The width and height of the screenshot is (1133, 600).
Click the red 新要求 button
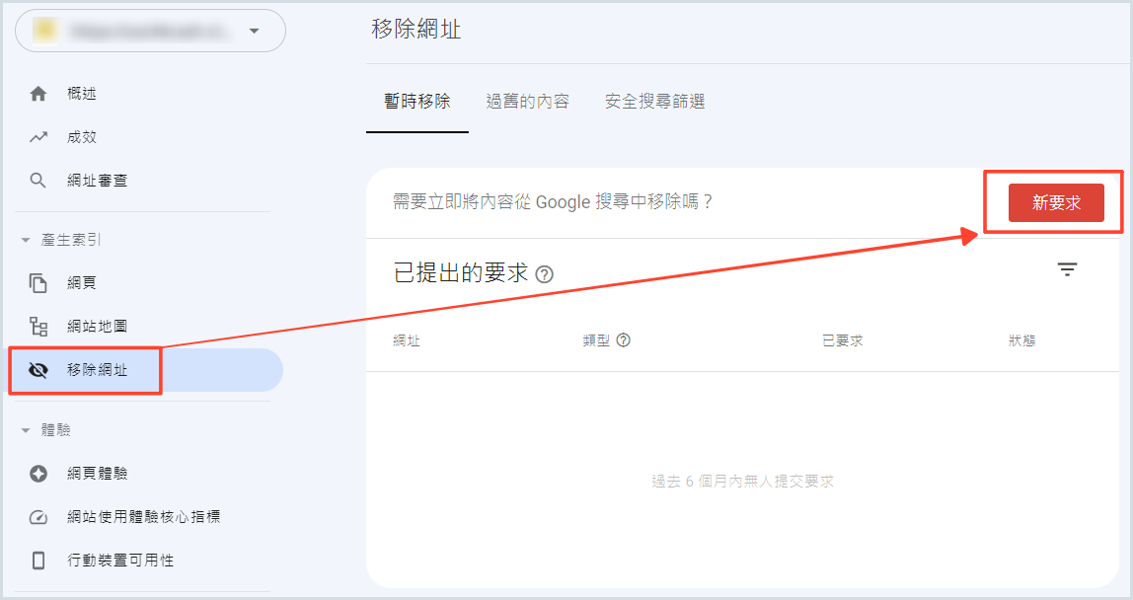[x=1056, y=202]
